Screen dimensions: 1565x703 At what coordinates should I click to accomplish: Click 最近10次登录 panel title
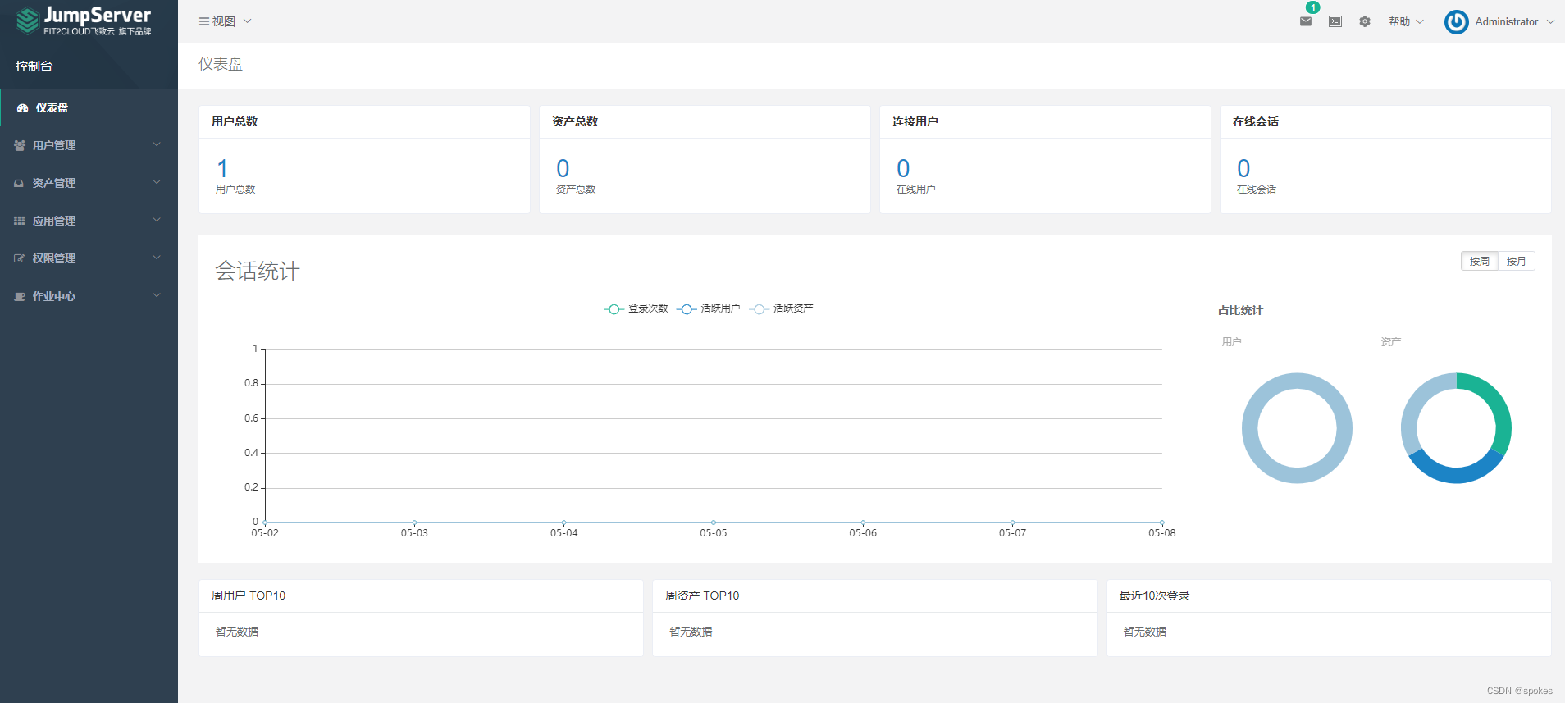pos(1154,596)
